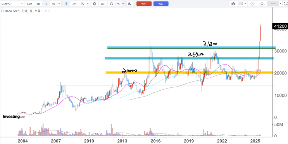Click the Daou Tech, 한국, 달, 서울 legend title
The height and width of the screenshot is (144, 288).
click(x=22, y=11)
